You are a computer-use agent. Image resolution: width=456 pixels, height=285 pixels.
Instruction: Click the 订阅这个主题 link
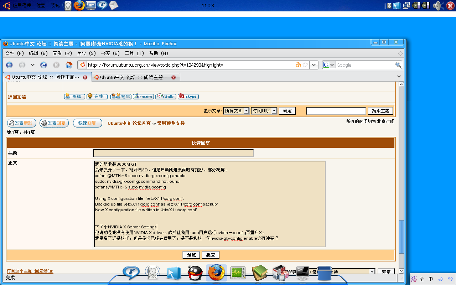(x=20, y=271)
